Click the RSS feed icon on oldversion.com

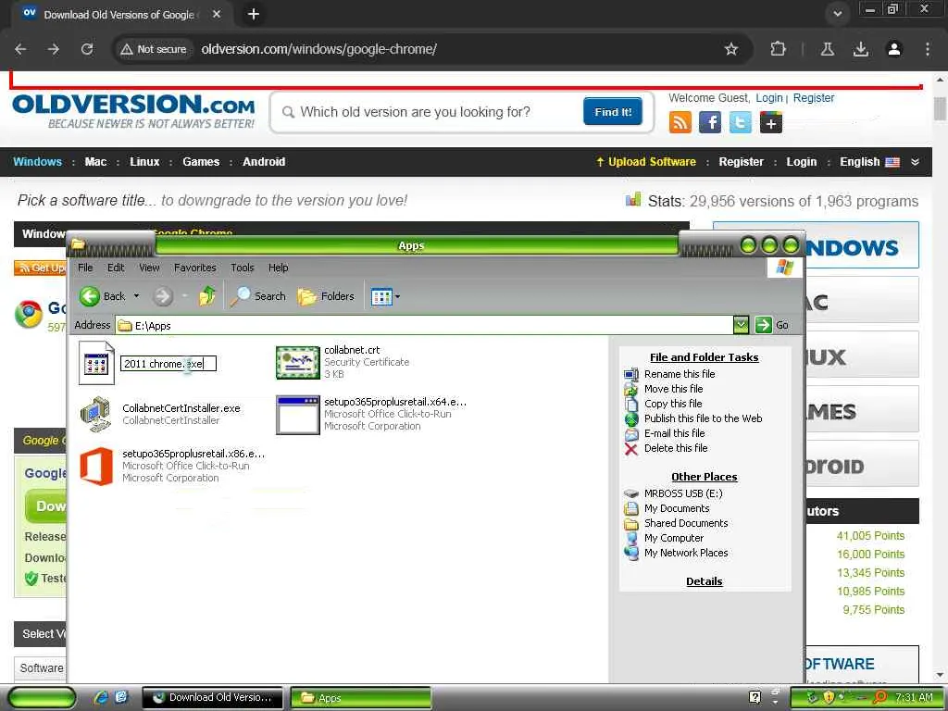(680, 122)
